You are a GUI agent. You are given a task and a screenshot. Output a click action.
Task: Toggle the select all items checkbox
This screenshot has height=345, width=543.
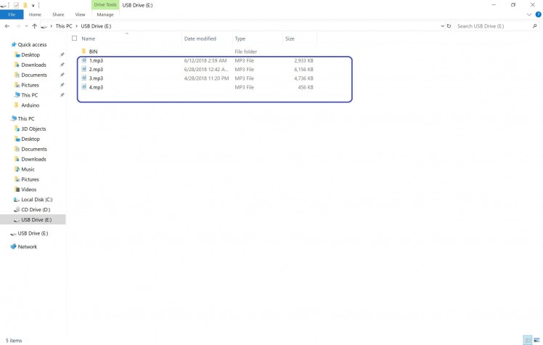[x=75, y=38]
